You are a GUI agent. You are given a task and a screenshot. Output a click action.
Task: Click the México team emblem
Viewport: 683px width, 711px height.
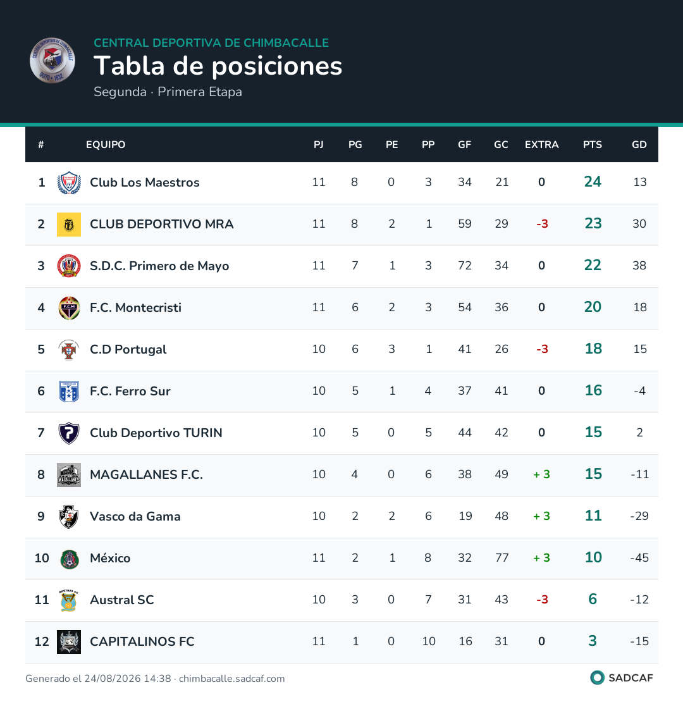click(69, 558)
